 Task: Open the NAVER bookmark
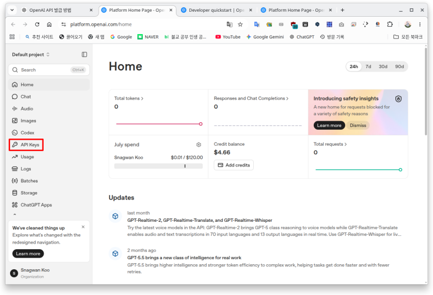pyautogui.click(x=148, y=37)
